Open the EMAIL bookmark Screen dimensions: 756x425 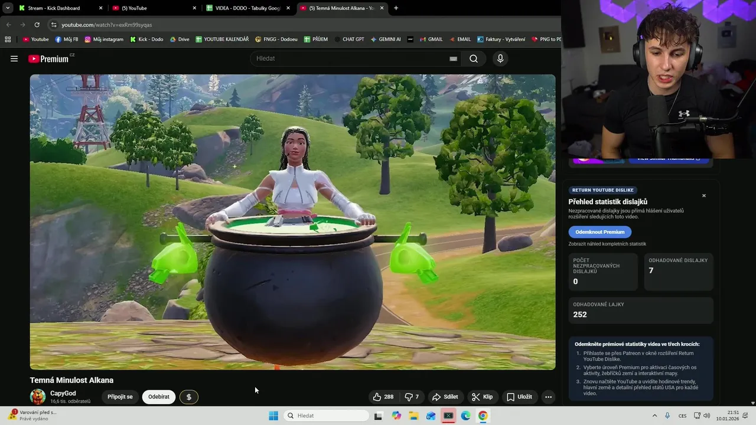point(460,40)
